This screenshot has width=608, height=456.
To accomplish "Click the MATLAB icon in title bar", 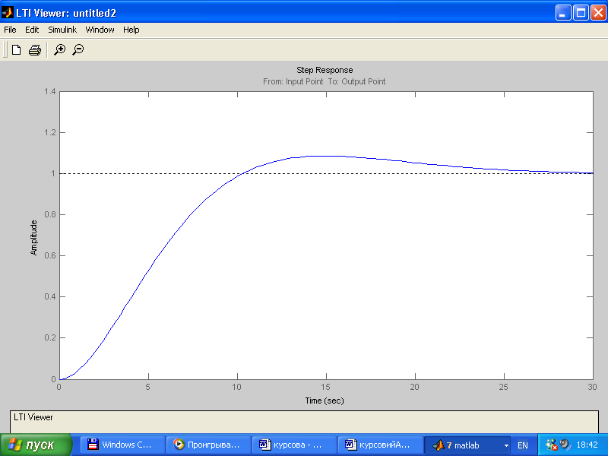I will [x=8, y=13].
